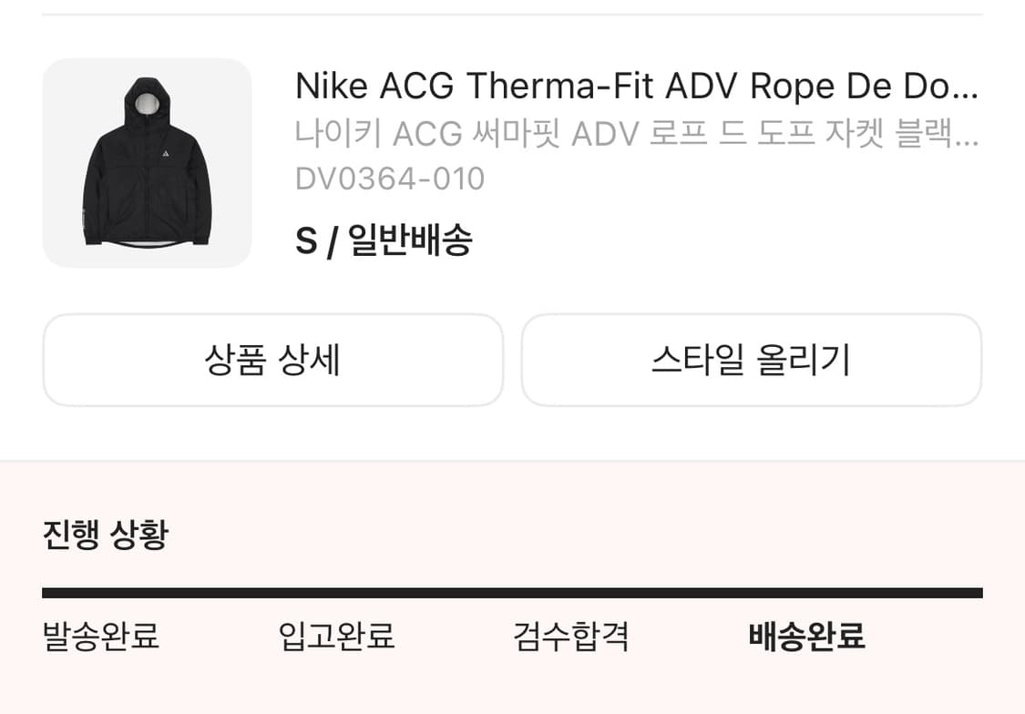Click the product info card area

(512, 164)
